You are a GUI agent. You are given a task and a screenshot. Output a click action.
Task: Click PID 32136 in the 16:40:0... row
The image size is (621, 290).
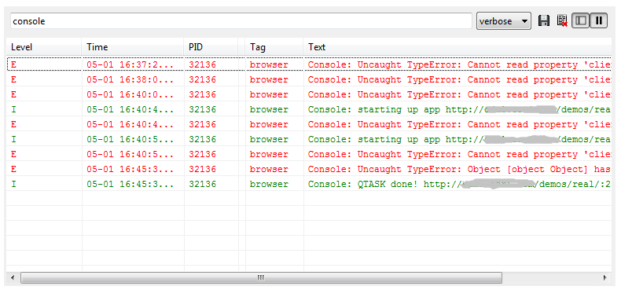pos(202,94)
